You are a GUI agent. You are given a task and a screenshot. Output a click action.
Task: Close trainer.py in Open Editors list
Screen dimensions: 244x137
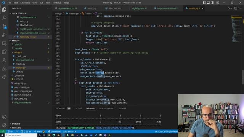coord(14,37)
